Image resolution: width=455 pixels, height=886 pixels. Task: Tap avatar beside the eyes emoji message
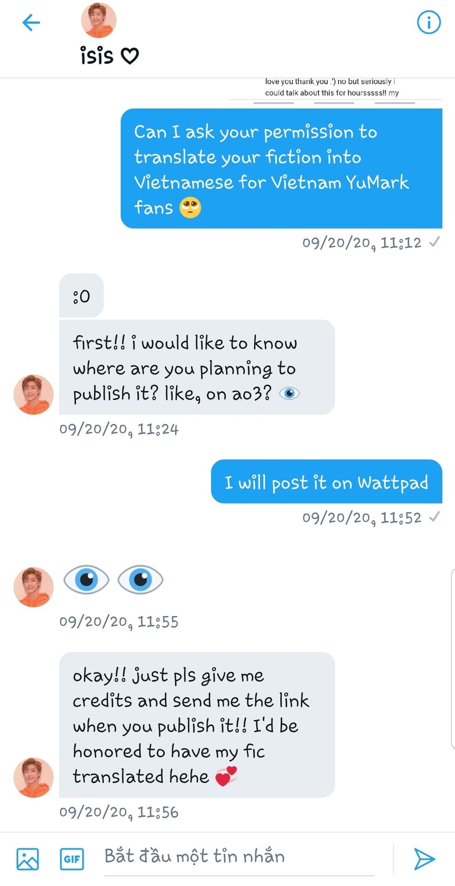34,587
